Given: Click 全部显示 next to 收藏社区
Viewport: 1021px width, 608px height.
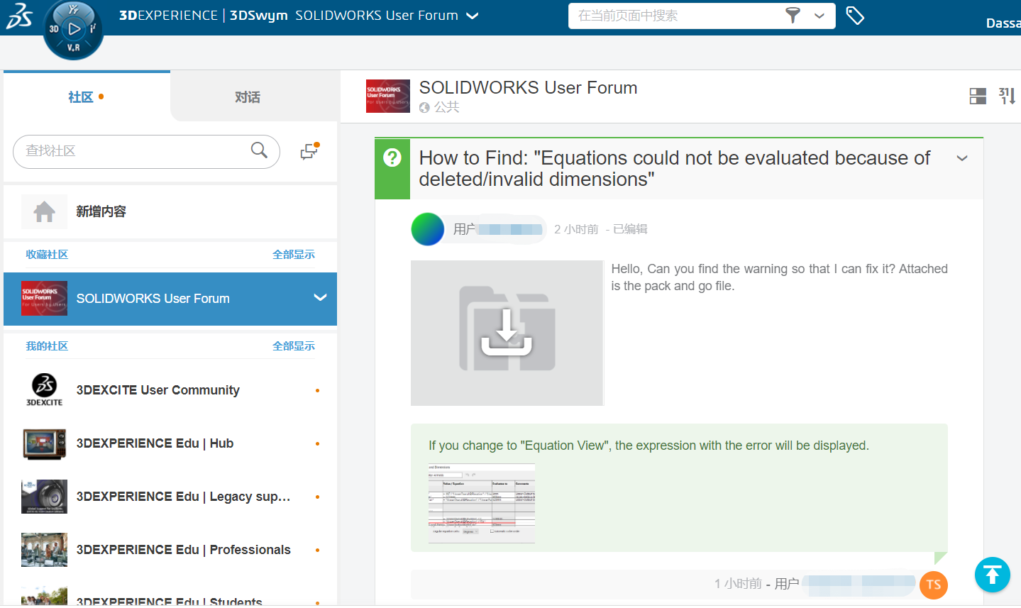Looking at the screenshot, I should click(293, 255).
